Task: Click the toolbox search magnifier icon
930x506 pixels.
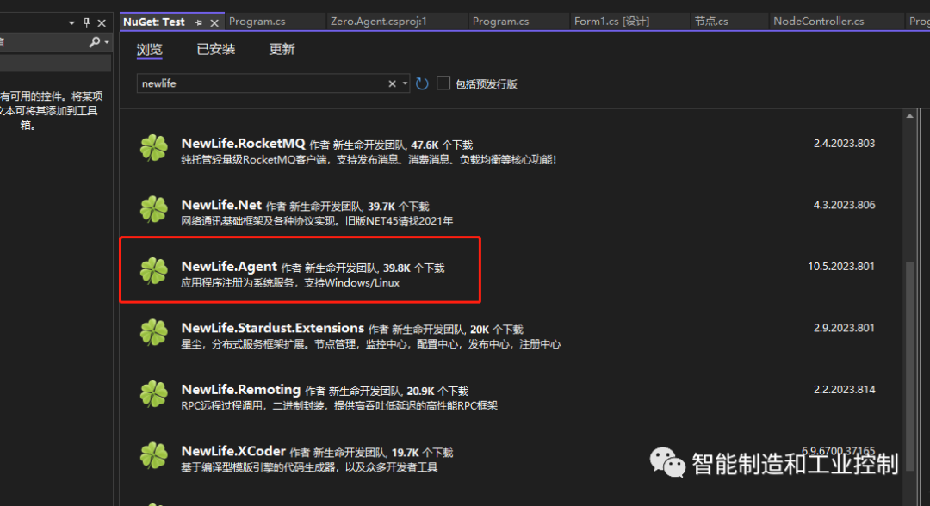Action: [x=94, y=42]
